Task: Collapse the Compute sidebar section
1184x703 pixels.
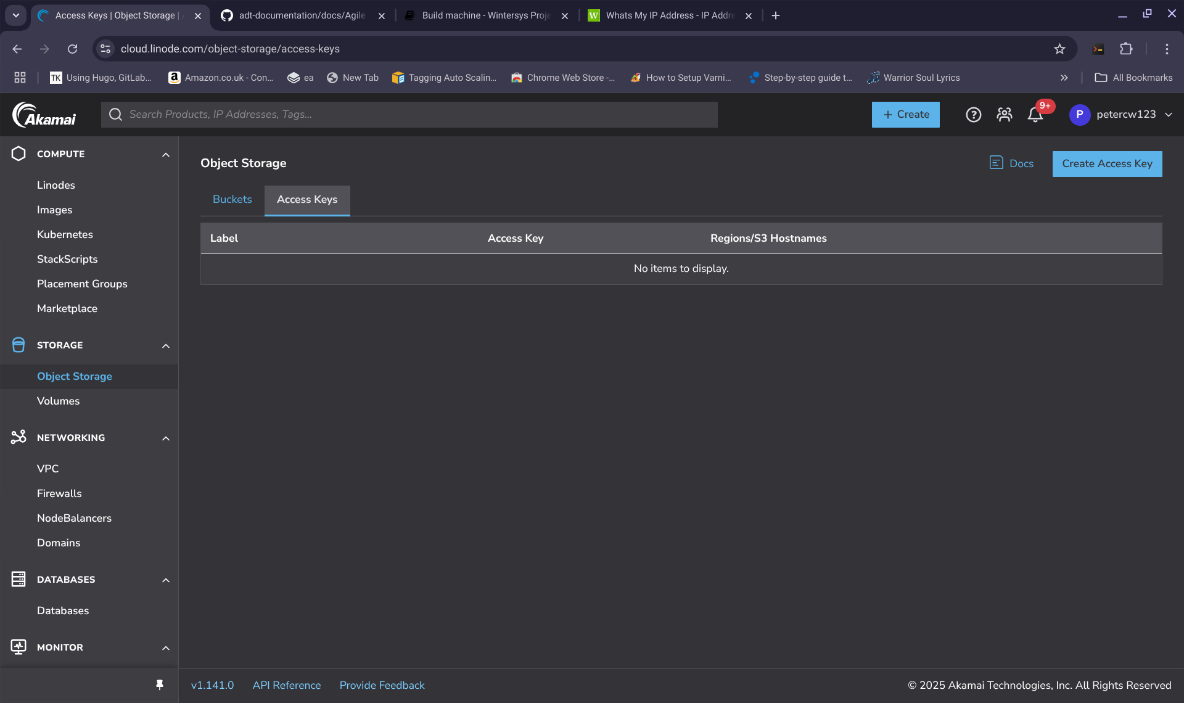Action: point(165,154)
